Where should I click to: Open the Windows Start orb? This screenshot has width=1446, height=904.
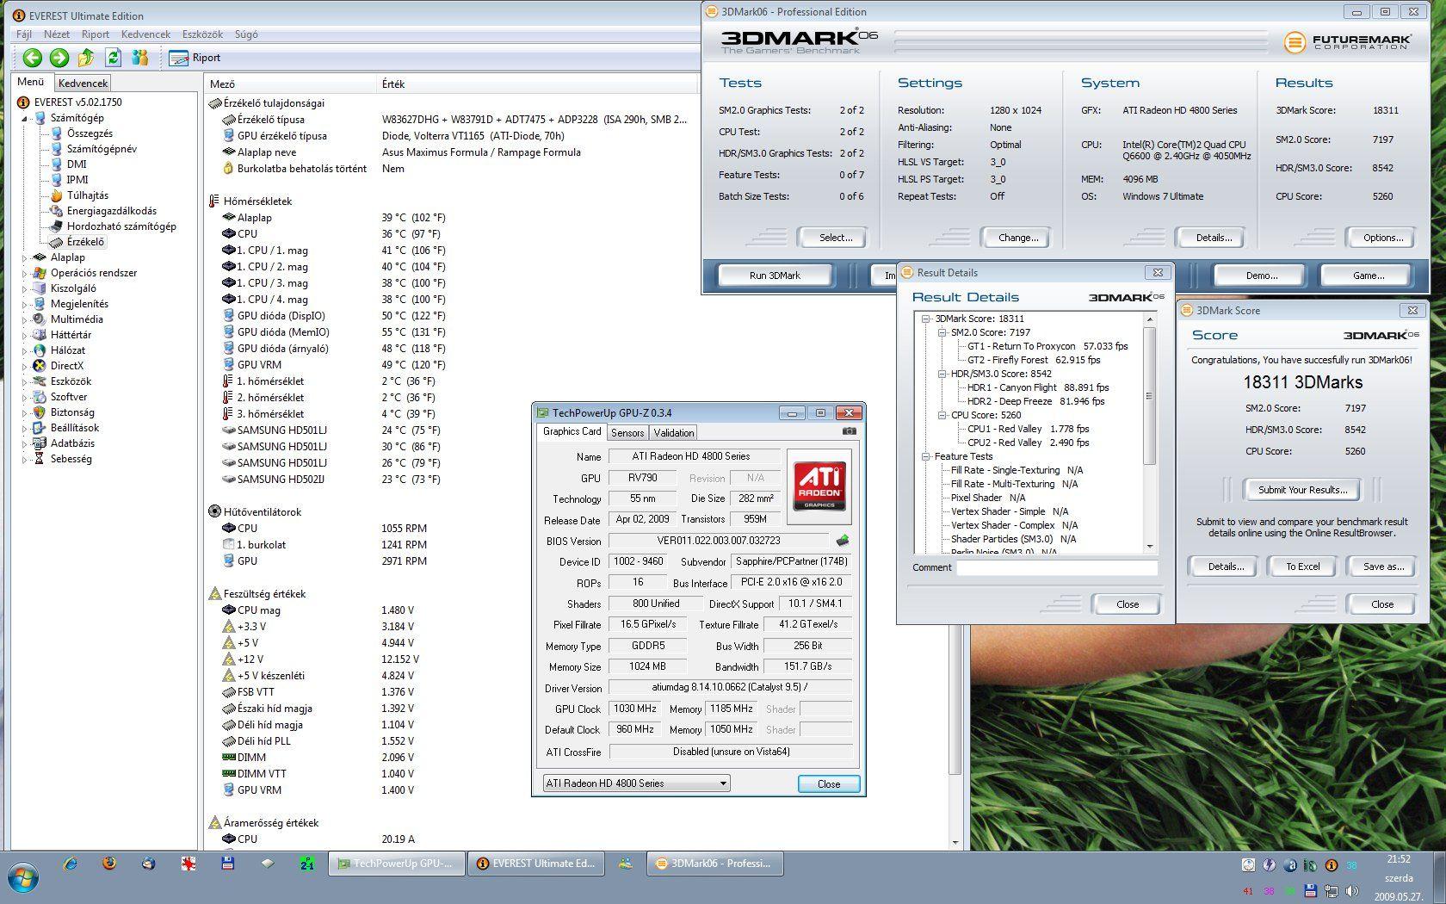pyautogui.click(x=23, y=877)
